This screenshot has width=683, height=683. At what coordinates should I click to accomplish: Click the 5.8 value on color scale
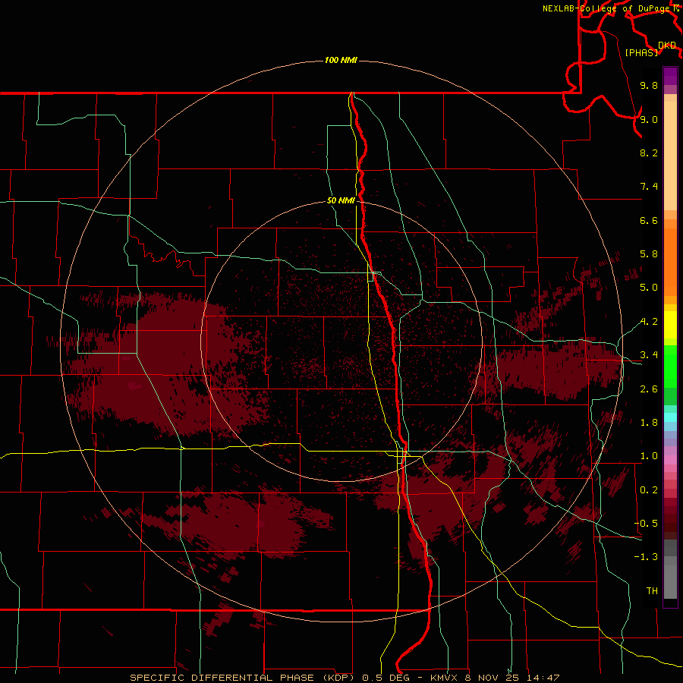tap(649, 254)
